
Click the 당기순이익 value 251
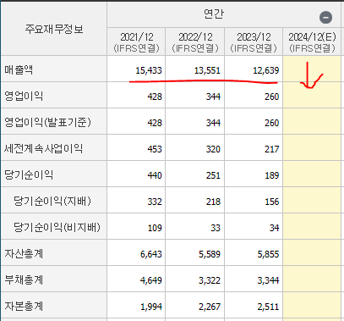[213, 175]
